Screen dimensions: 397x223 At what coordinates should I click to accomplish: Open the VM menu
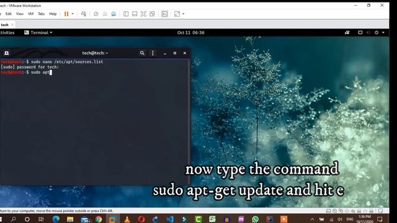pyautogui.click(x=30, y=14)
